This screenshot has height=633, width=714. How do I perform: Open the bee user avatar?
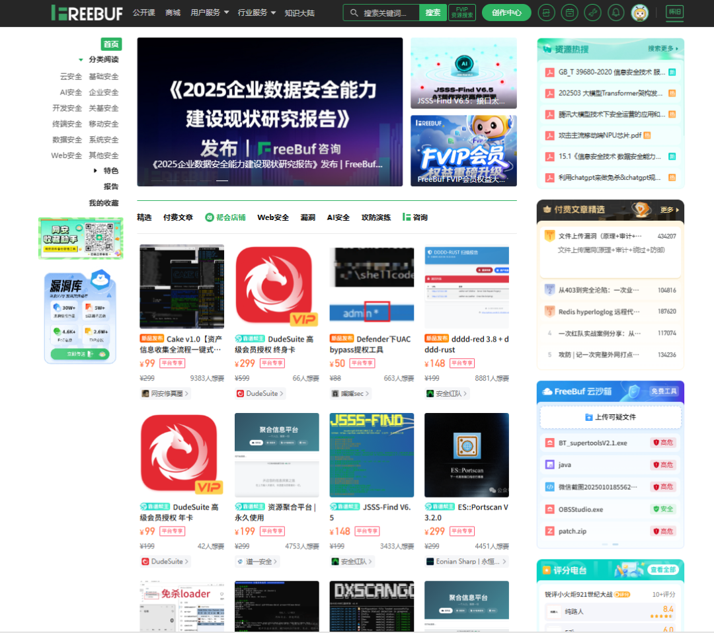640,13
